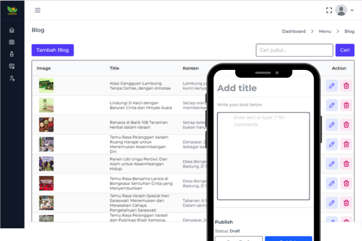Open thumbnail of Temu Rasa Bersama Lansia blog

coord(46,183)
